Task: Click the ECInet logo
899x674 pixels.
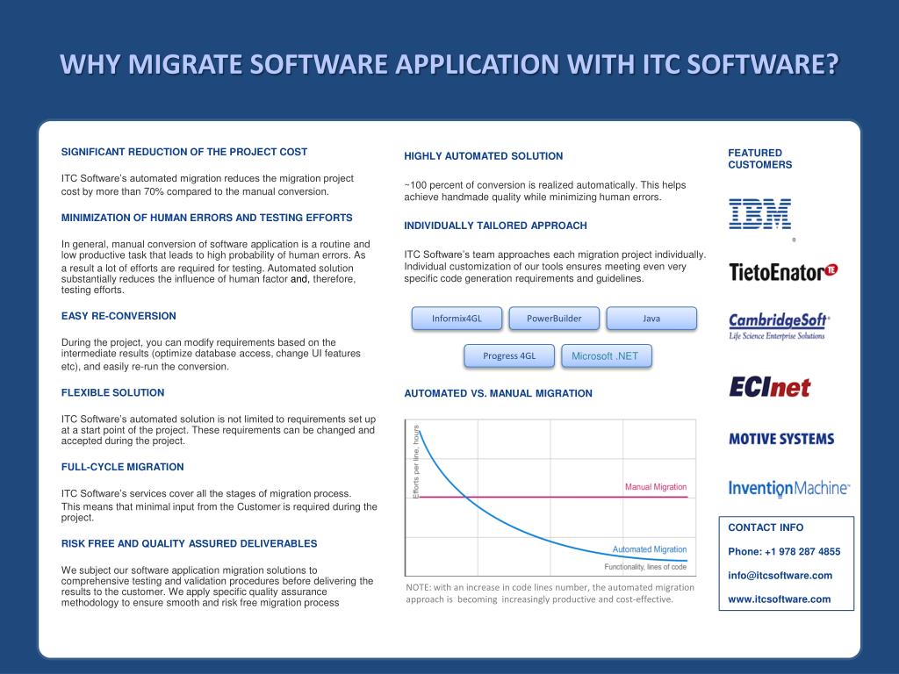Action: 769,387
